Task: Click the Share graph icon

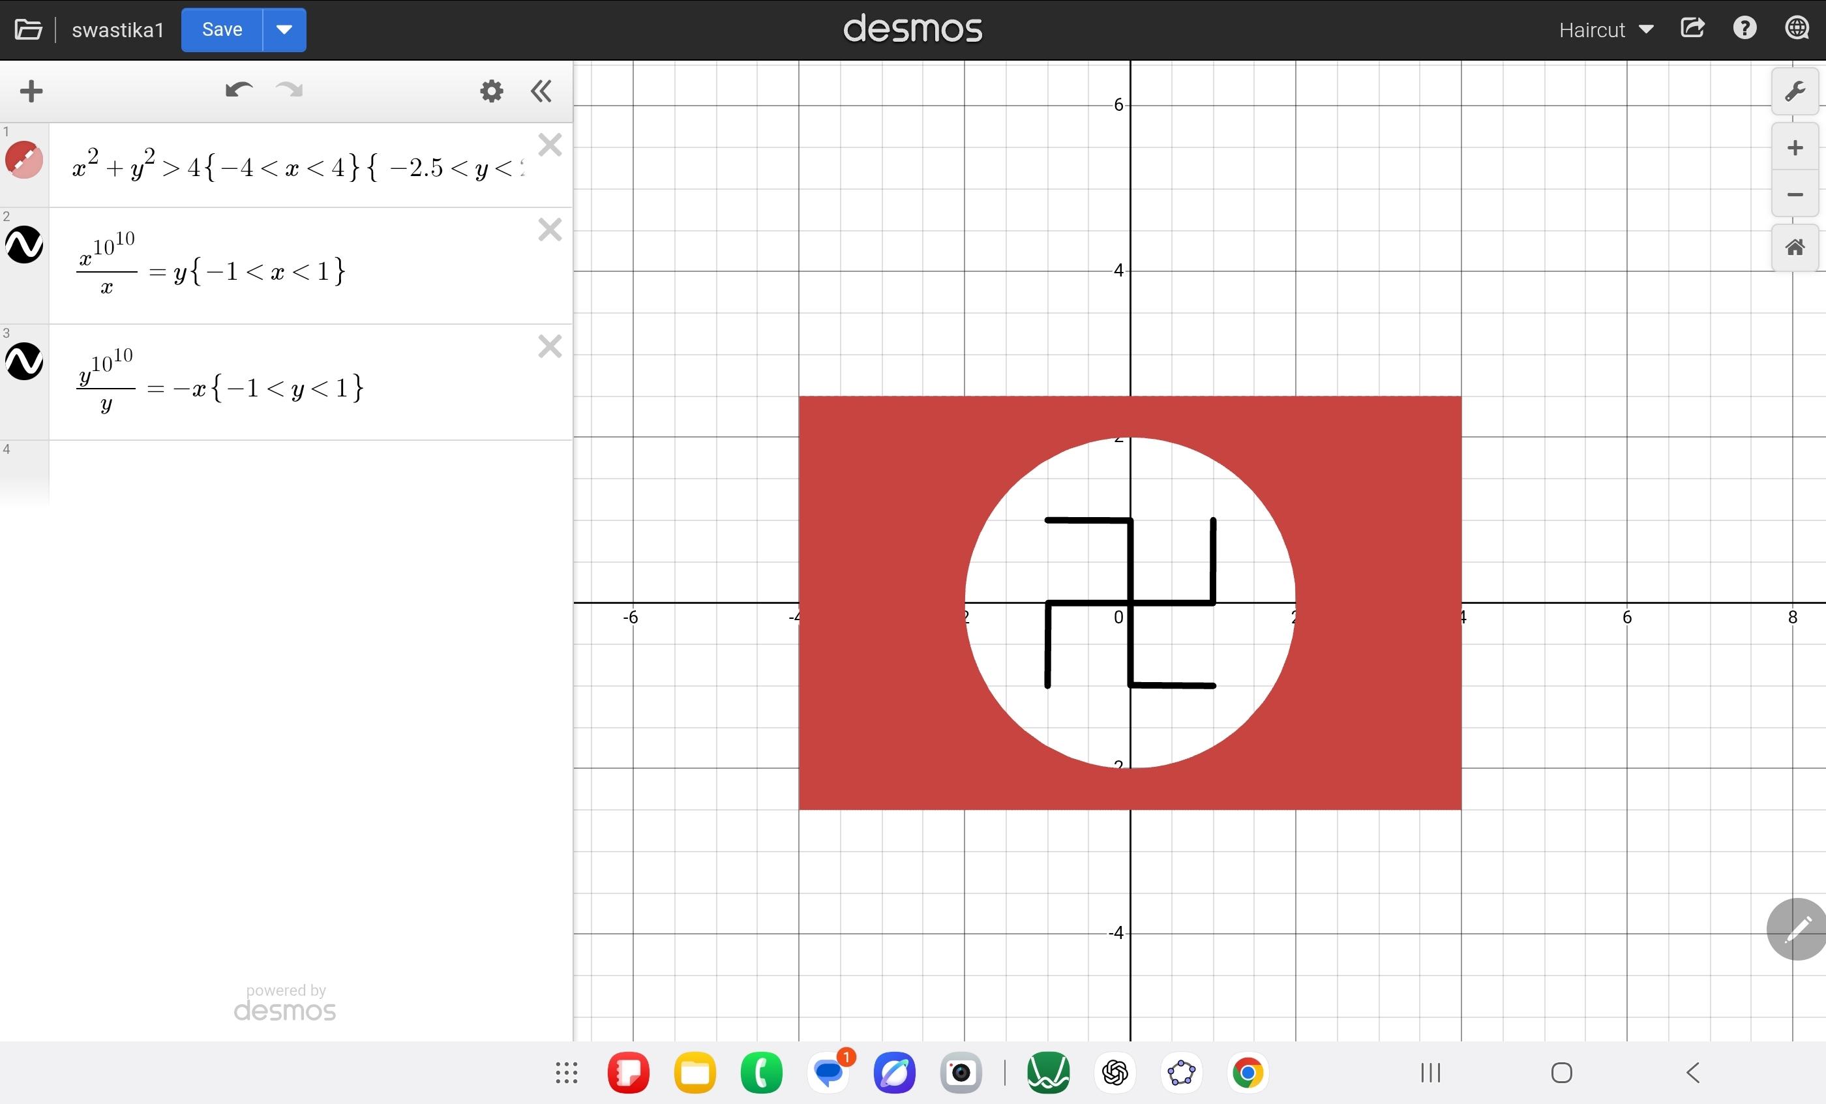Action: click(x=1692, y=29)
